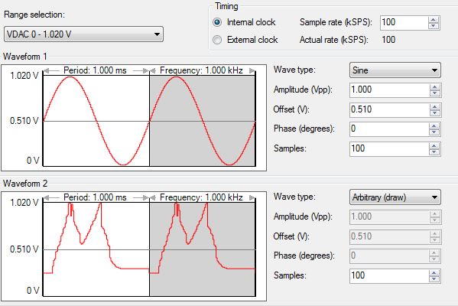Increase Waveform 1 Amplitude with up arrow

435,86
